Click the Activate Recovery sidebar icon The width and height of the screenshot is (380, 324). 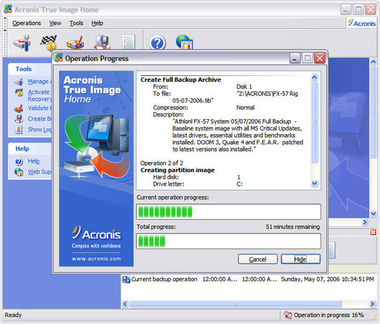[x=19, y=93]
